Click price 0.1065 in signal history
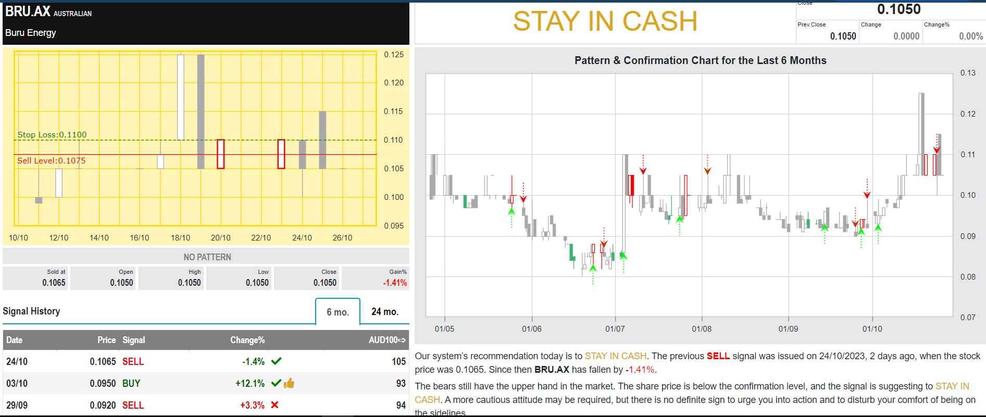Image resolution: width=986 pixels, height=417 pixels. pyautogui.click(x=103, y=361)
